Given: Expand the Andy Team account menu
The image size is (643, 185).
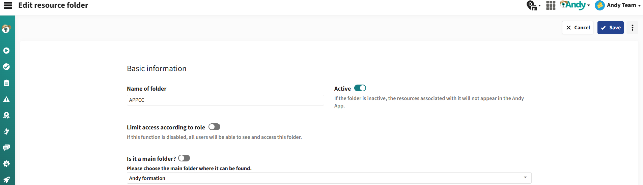Looking at the screenshot, I should click(x=618, y=5).
